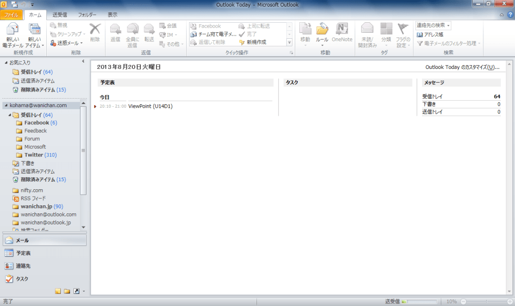This screenshot has height=306, width=515.
Task: Select the チーム宛て電子メール quick step
Action: tap(213, 34)
